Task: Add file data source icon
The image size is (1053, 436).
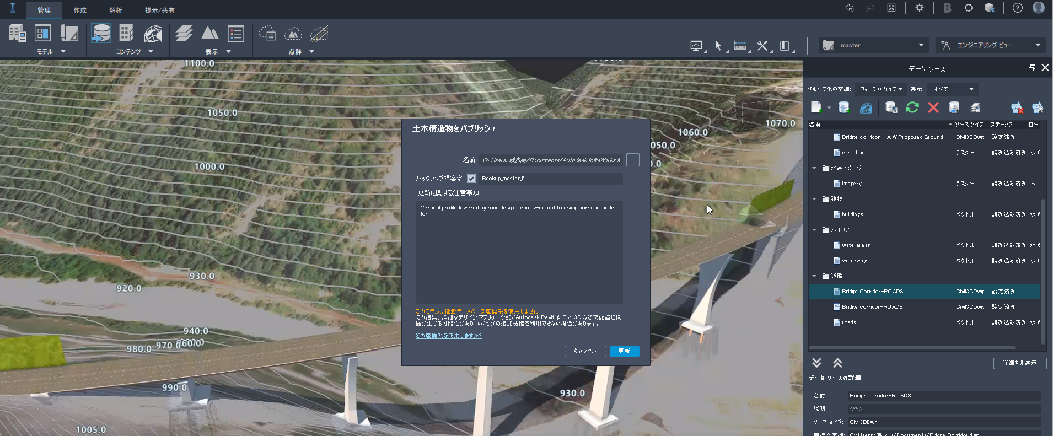Action: coord(816,107)
